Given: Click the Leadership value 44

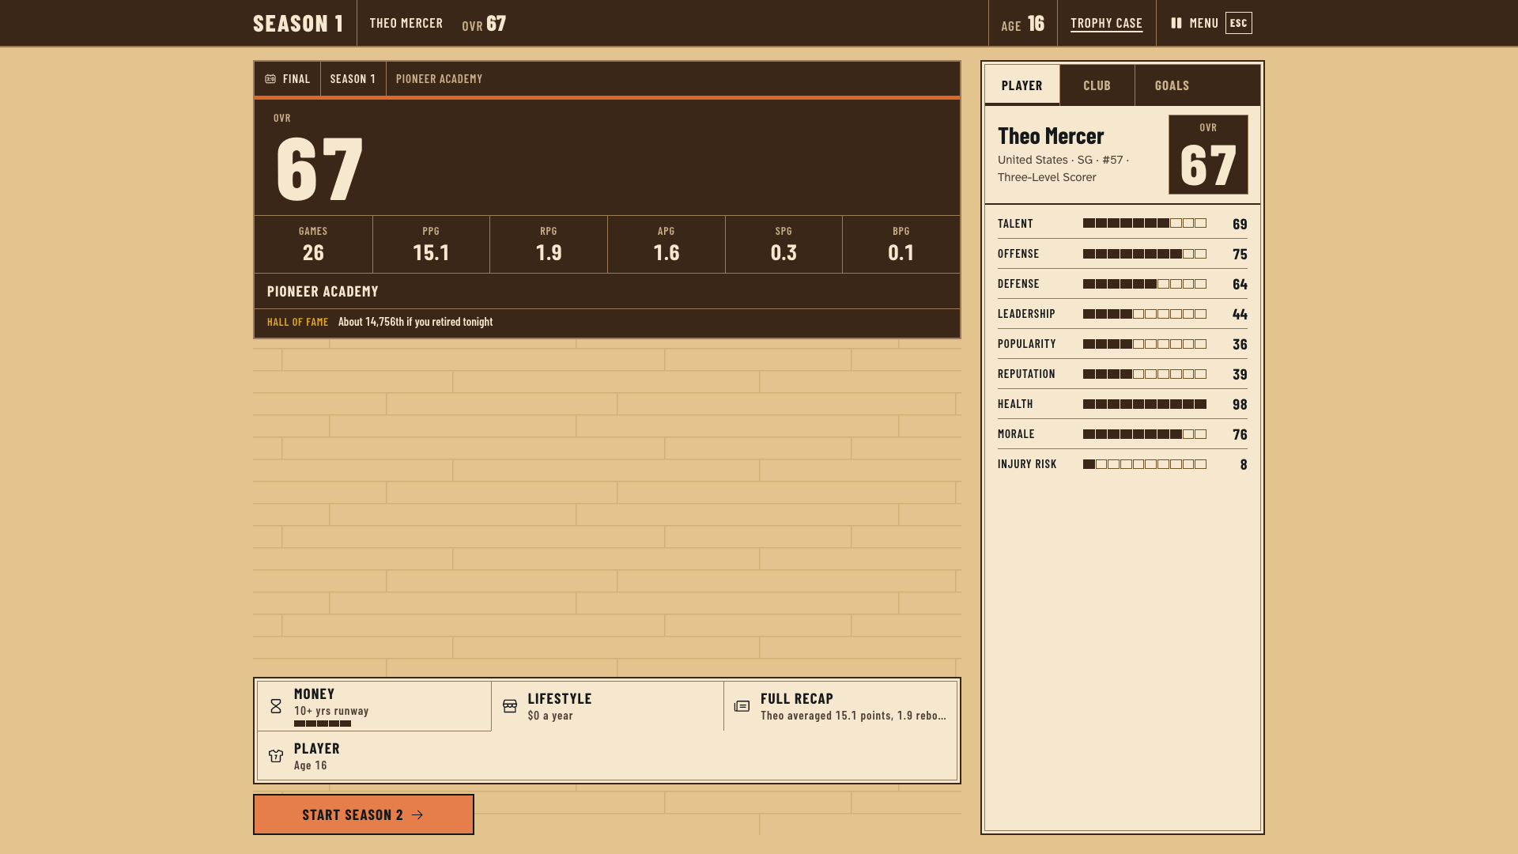Looking at the screenshot, I should coord(1240,315).
